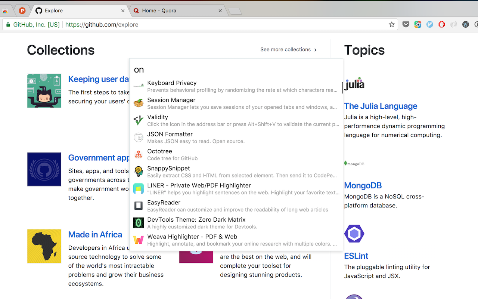Click the magenta design collection thumbnail

(196, 257)
